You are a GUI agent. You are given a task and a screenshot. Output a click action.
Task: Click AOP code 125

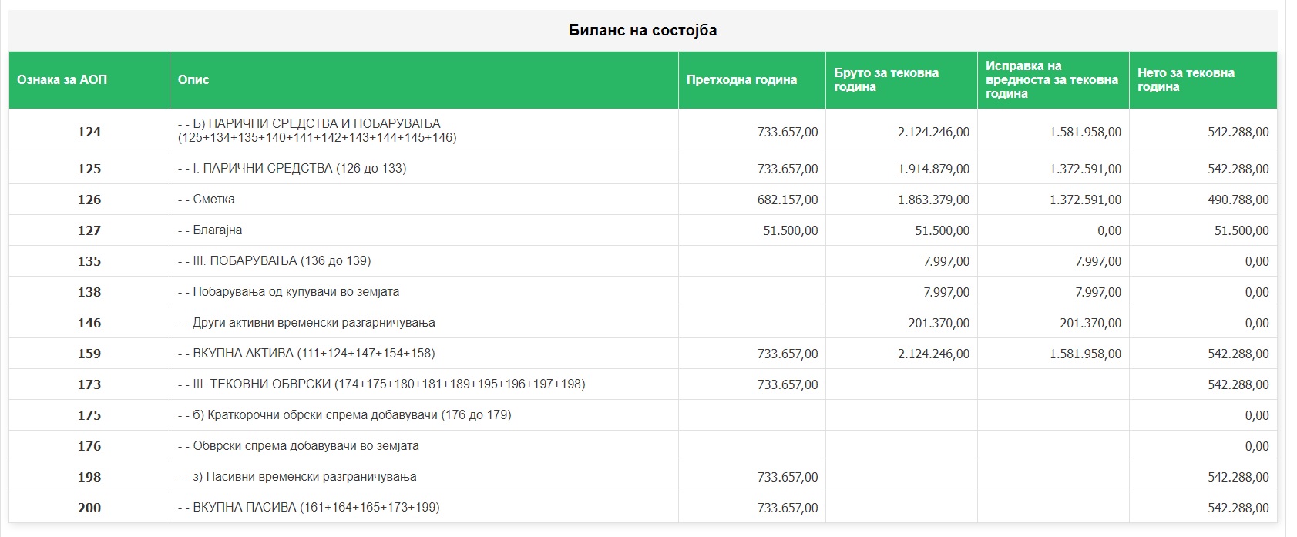pyautogui.click(x=89, y=169)
